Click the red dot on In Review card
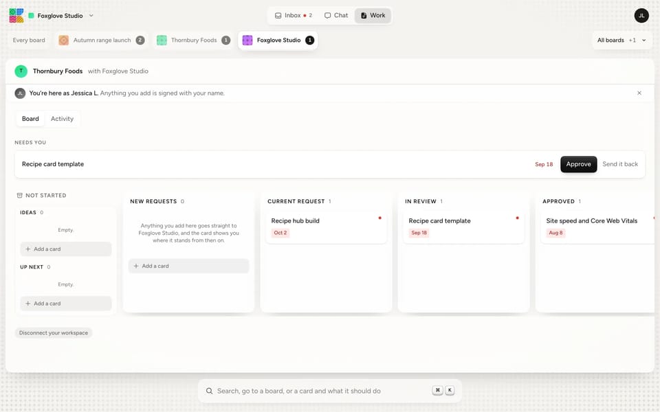 517,218
